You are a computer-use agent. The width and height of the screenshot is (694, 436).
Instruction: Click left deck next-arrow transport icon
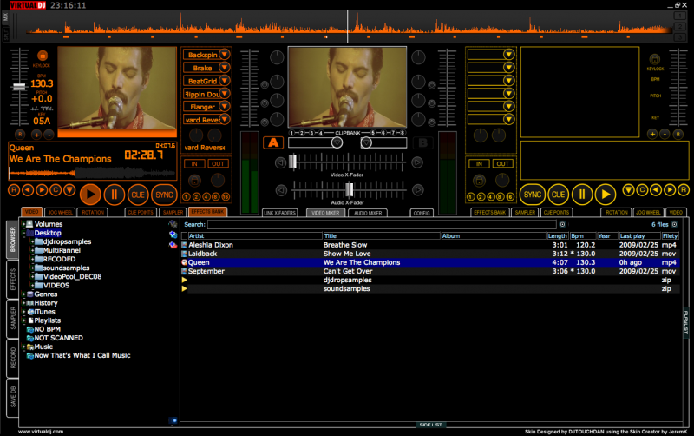pos(42,190)
